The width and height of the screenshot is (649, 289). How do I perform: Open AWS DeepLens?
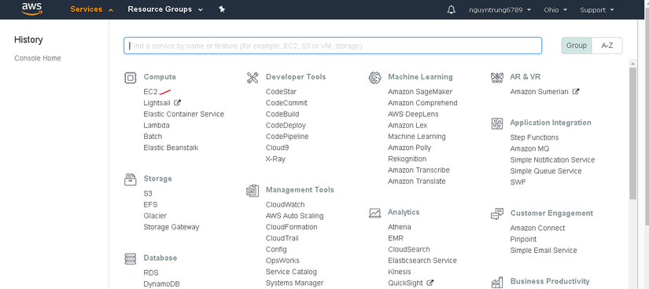[413, 114]
